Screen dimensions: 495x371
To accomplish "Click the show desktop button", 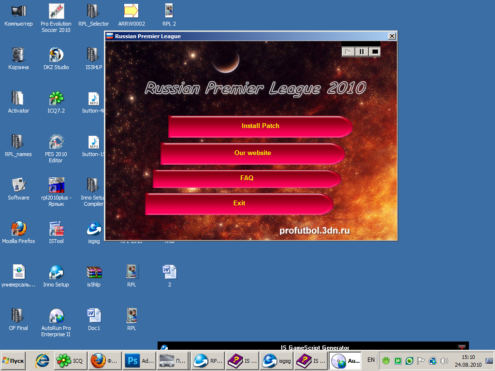I will point(489,360).
